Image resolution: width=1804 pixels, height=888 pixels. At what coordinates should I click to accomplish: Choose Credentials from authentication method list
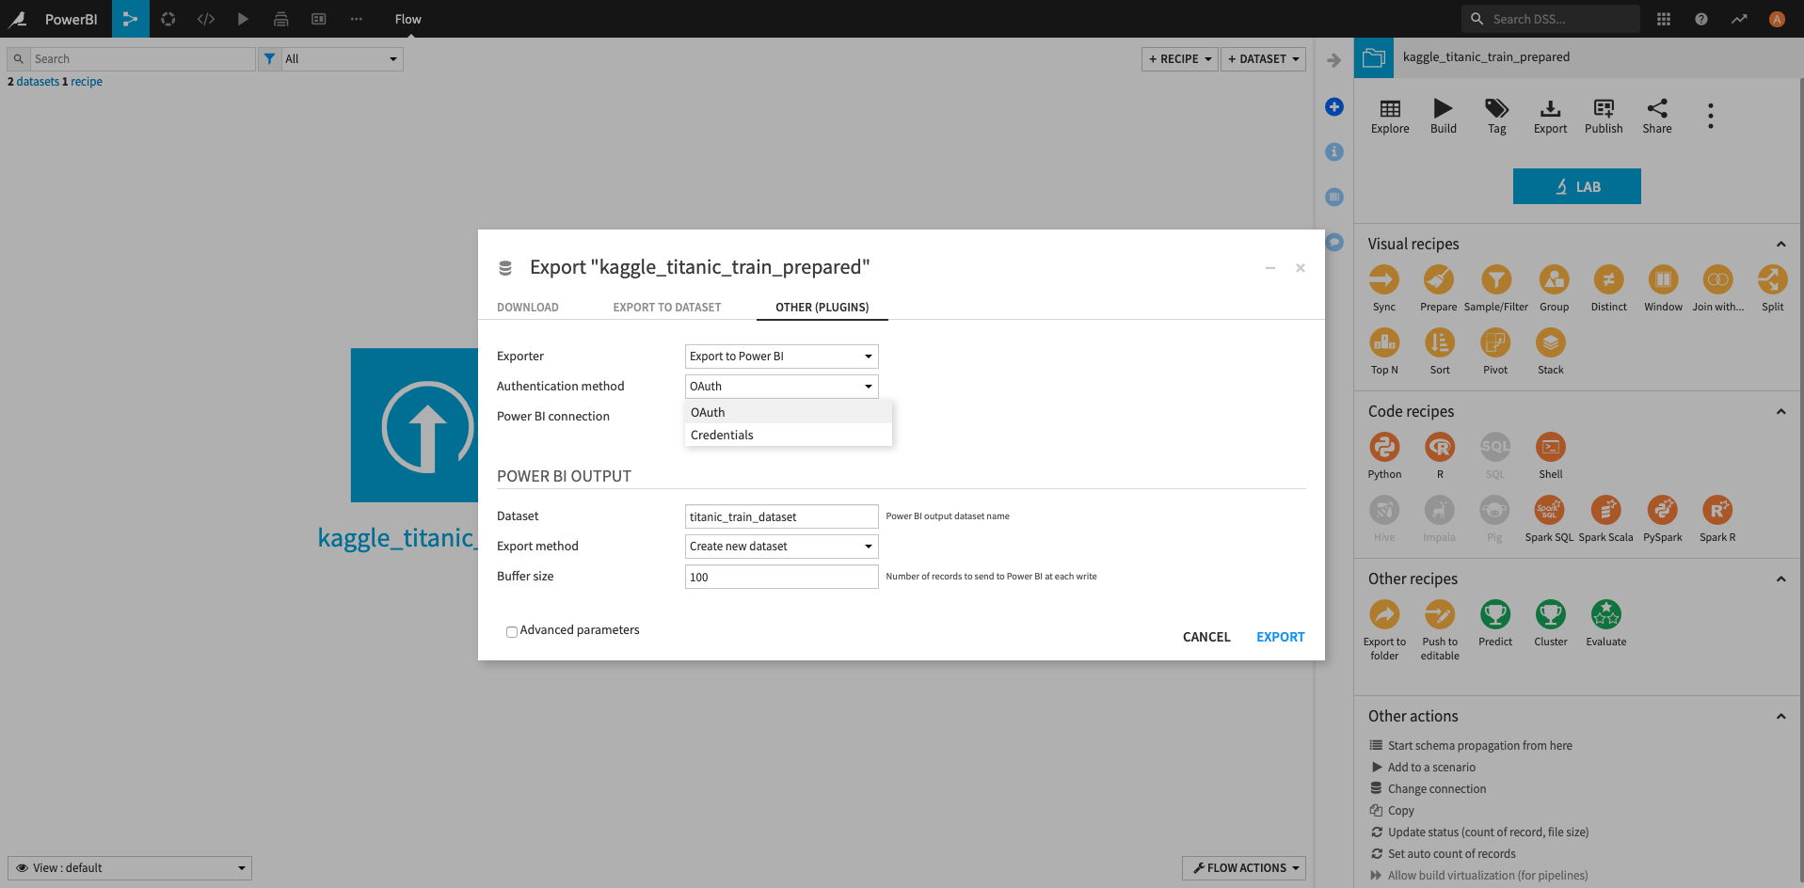point(722,436)
